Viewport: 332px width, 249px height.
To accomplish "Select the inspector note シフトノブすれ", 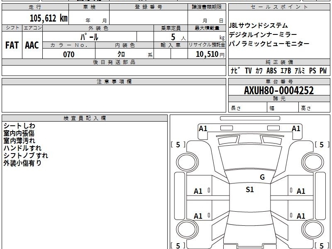I will pyautogui.click(x=26, y=155).
